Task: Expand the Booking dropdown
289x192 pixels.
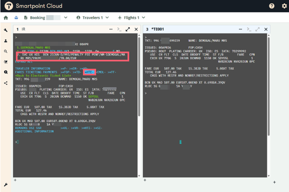Action: pyautogui.click(x=65, y=18)
